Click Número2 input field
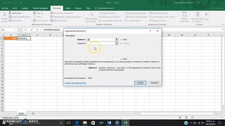 [x=101, y=43]
